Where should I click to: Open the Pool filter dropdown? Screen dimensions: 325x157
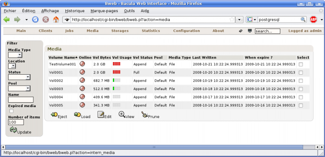click(19, 88)
